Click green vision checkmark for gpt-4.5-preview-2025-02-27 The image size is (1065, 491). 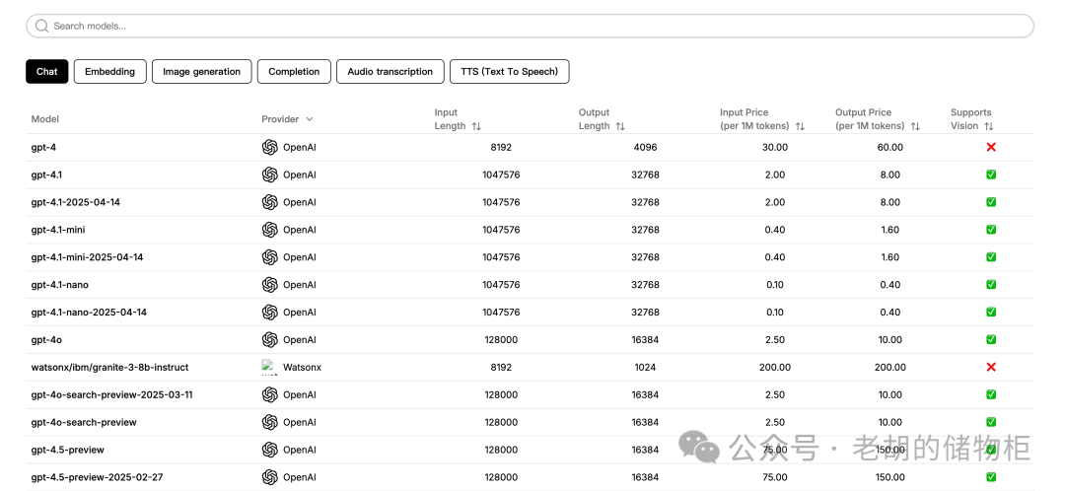pos(991,477)
